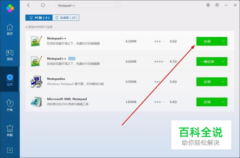Click the 0.55MB size text
The height and width of the screenshot is (158, 240).
131,82
